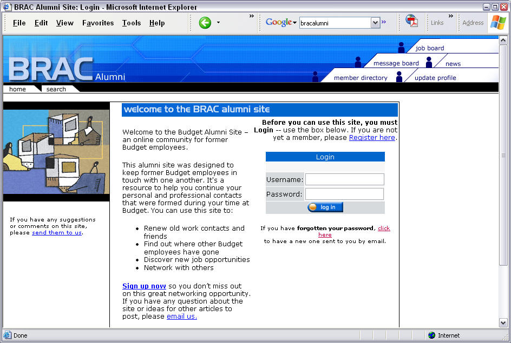Click the Google search field containing bracalumni

[336, 23]
